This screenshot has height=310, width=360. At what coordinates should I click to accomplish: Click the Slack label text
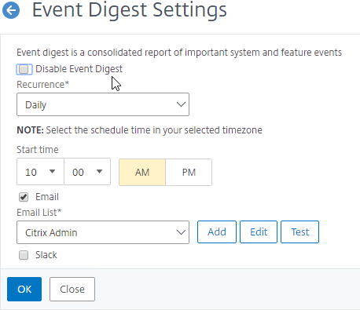pyautogui.click(x=46, y=255)
